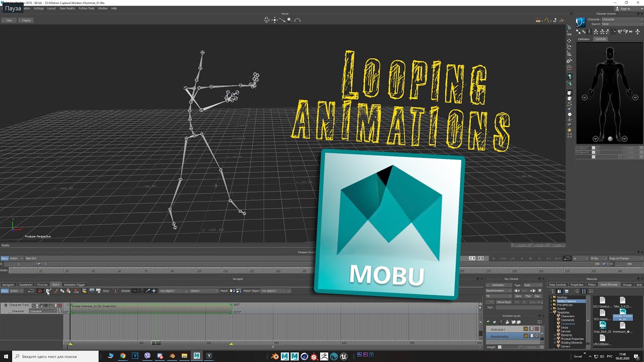Click the paste clips icon in Story toolbar

click(68, 291)
